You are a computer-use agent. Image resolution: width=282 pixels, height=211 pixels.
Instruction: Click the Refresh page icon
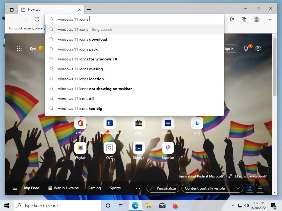tap(37, 19)
